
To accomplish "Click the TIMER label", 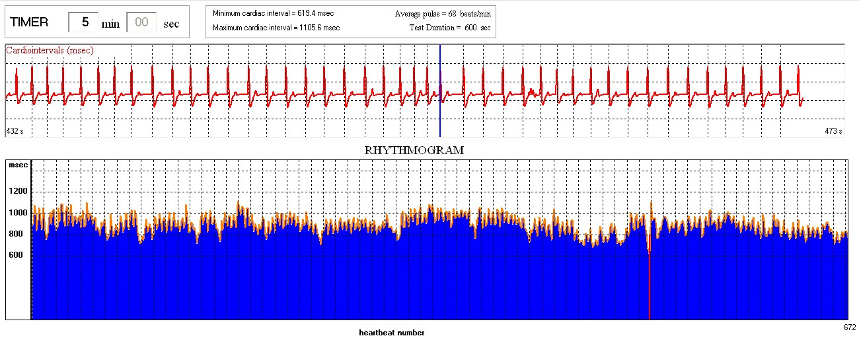I will coord(29,22).
